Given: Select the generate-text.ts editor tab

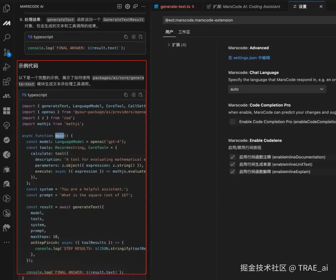Looking at the screenshot, I should click(x=176, y=6).
